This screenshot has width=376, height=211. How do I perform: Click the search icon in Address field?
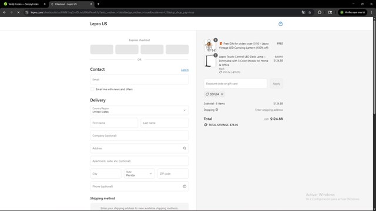click(184, 148)
